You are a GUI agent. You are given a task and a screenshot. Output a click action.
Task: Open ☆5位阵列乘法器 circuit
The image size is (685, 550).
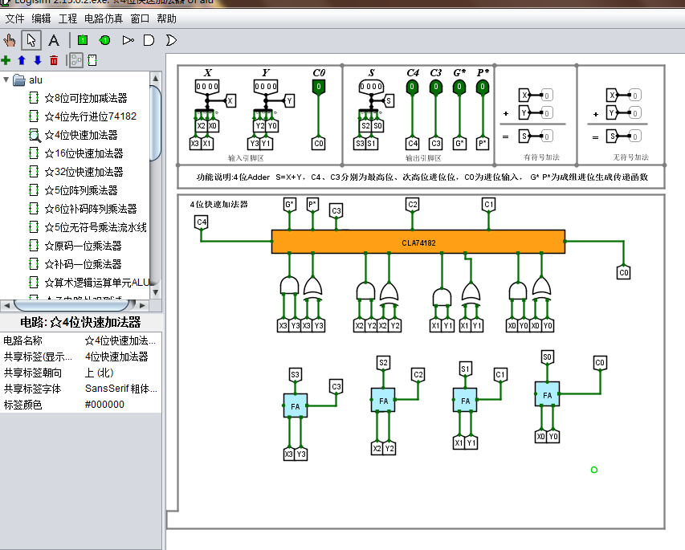point(81,190)
